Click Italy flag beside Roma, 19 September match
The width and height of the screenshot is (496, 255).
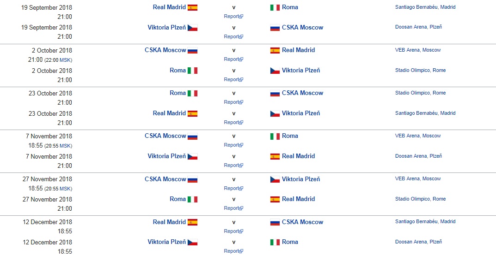[x=275, y=7]
